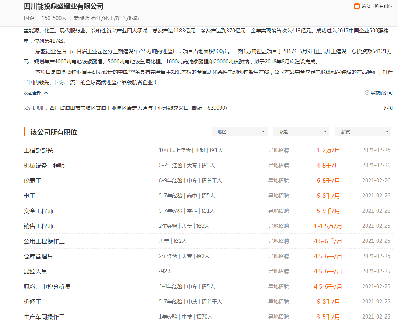Open the 原料、中控分析员 job posting
Viewport: 398px width, 327px height.
(47, 286)
